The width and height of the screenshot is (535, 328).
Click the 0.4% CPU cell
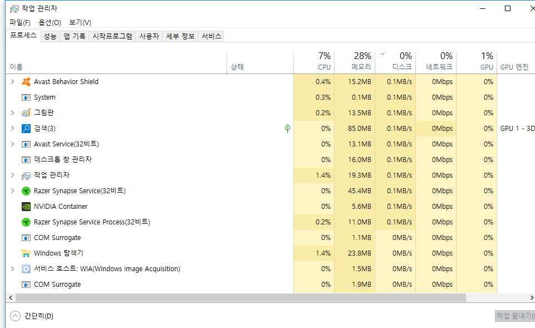coord(314,81)
